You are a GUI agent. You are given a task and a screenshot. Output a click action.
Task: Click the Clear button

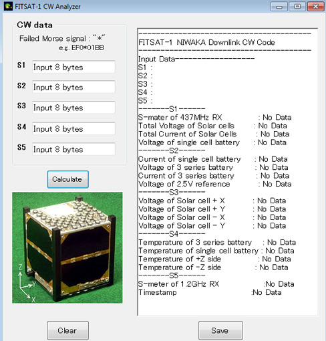click(x=67, y=330)
